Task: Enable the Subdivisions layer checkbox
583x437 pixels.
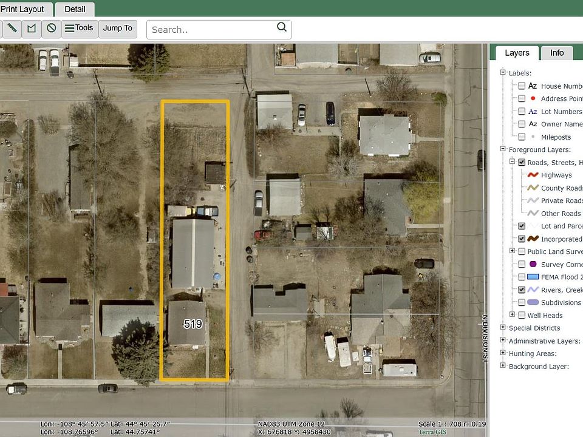Action: pyautogui.click(x=522, y=302)
